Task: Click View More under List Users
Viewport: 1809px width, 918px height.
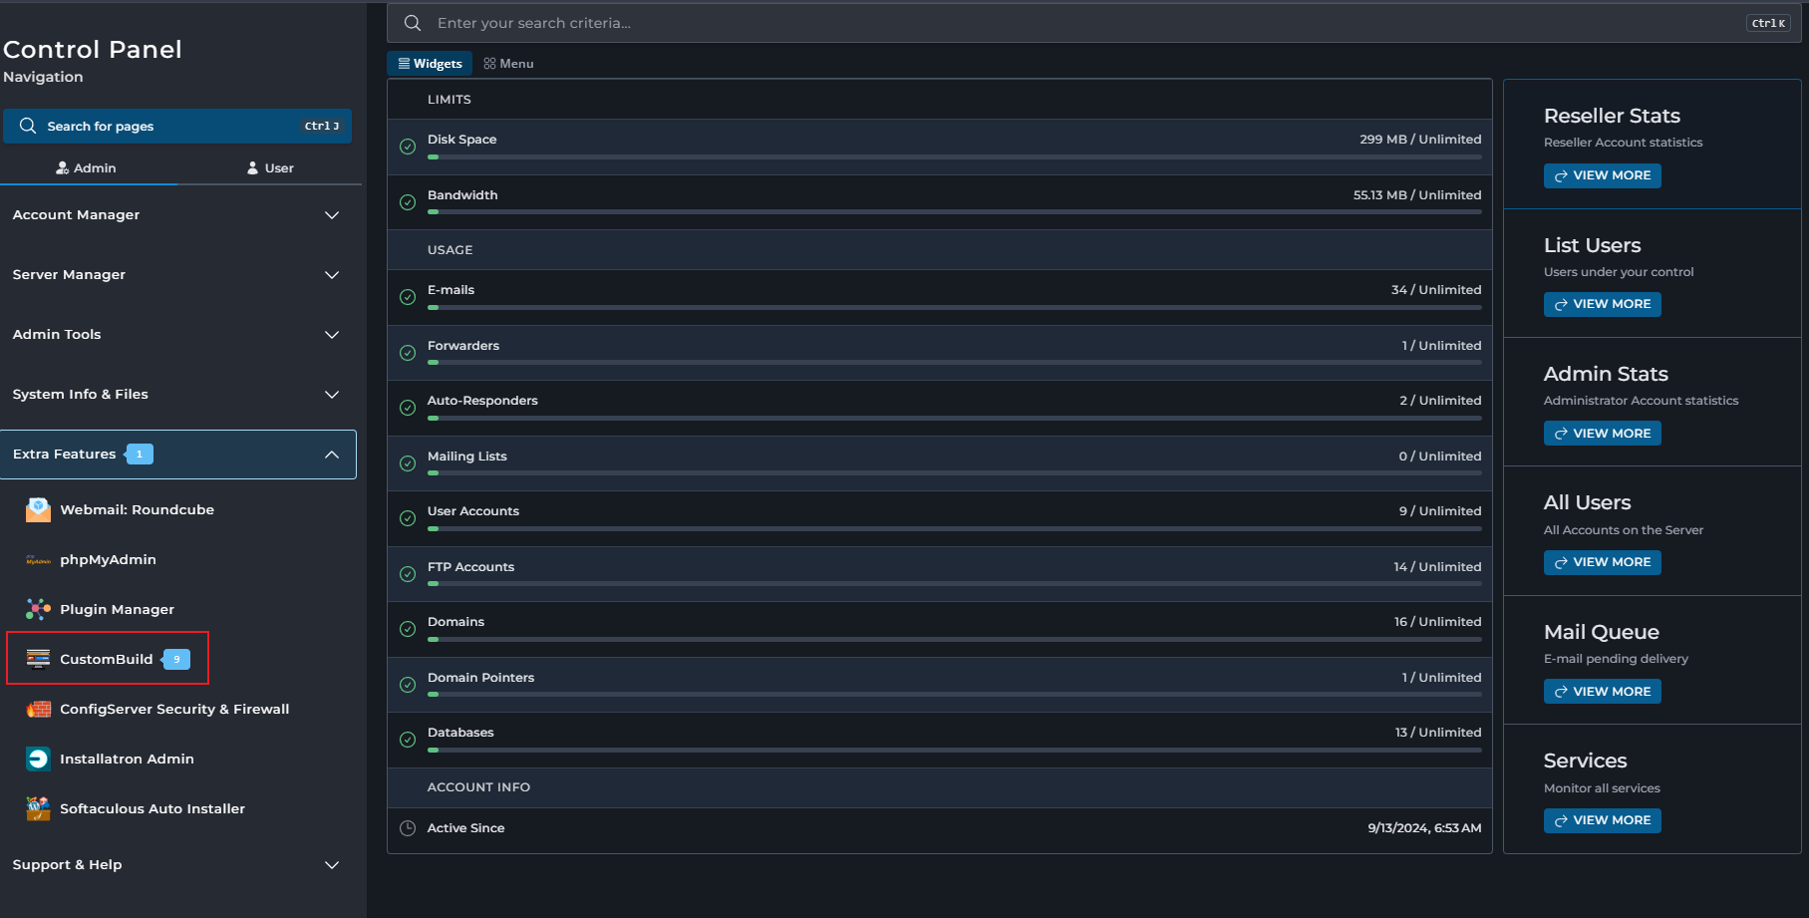Action: tap(1603, 304)
